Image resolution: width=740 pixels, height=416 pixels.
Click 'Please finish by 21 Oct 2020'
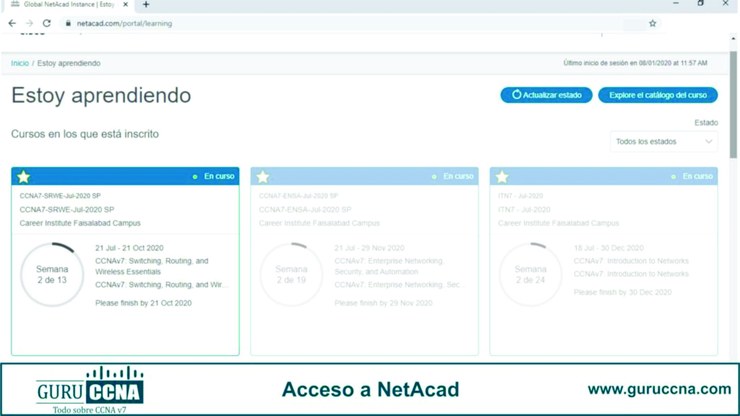pos(143,303)
